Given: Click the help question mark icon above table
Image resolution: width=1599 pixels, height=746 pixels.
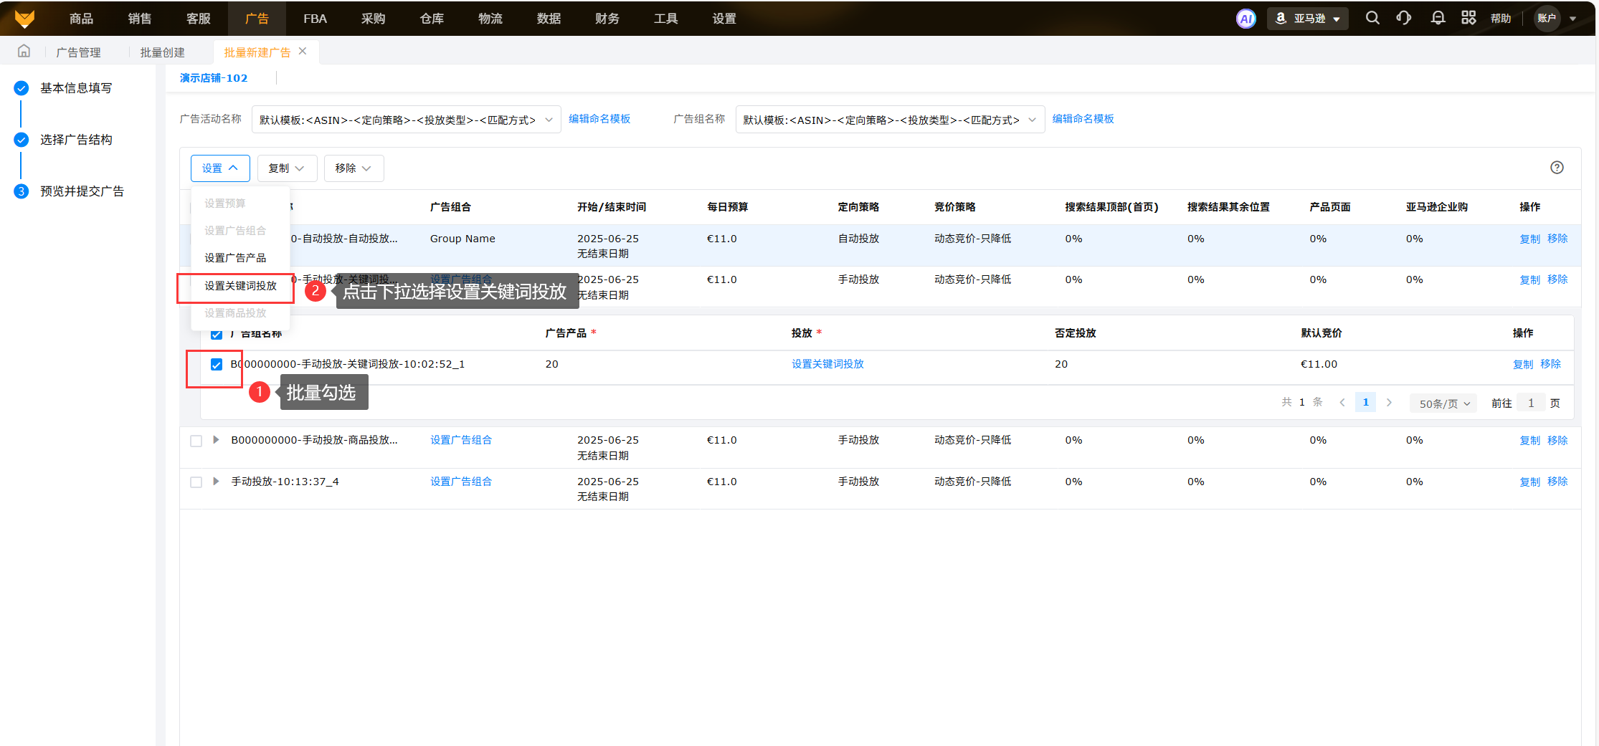Looking at the screenshot, I should 1556,168.
